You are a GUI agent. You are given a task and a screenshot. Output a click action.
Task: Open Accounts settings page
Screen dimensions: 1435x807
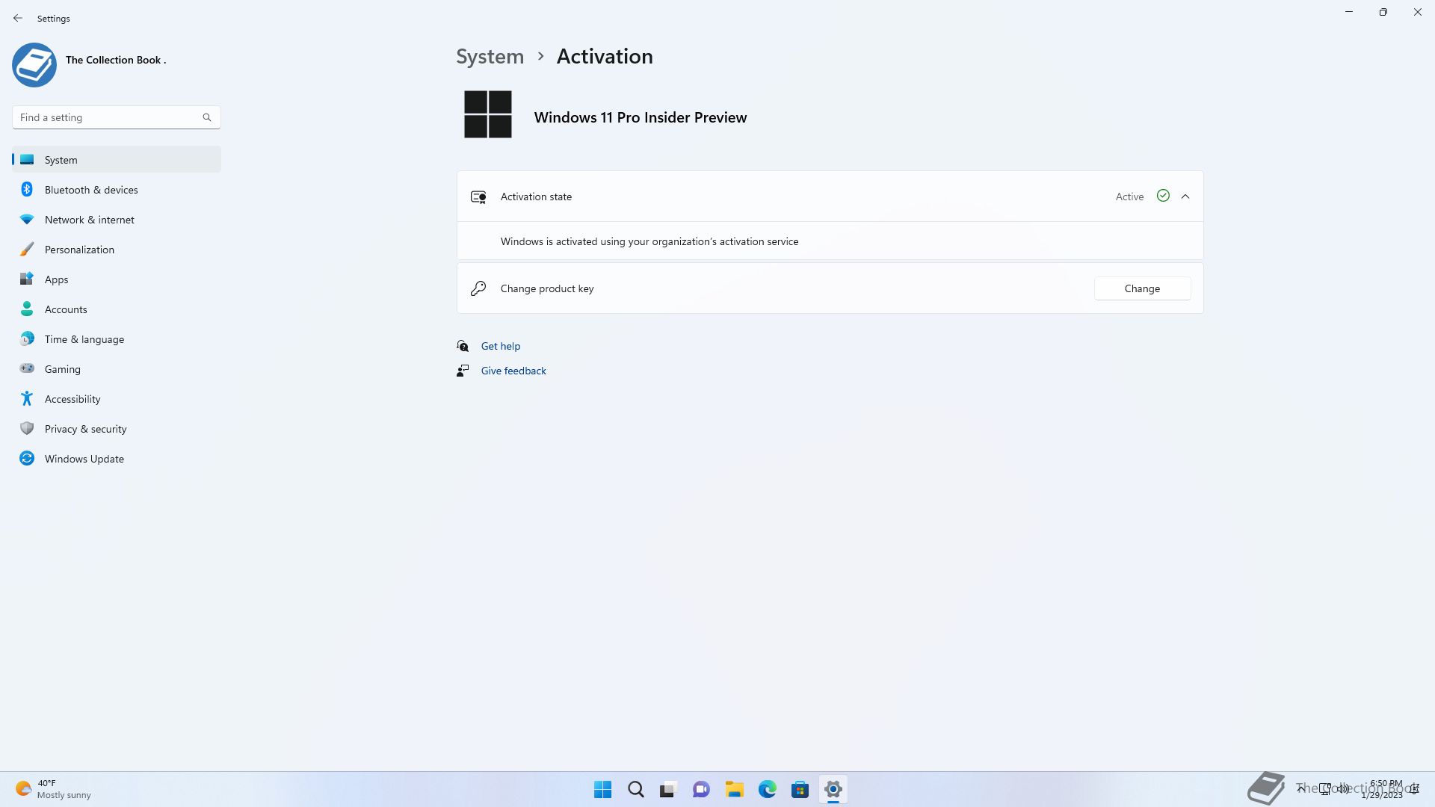tap(66, 309)
